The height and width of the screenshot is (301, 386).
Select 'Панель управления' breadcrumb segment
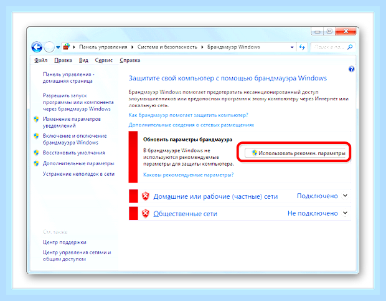click(103, 47)
